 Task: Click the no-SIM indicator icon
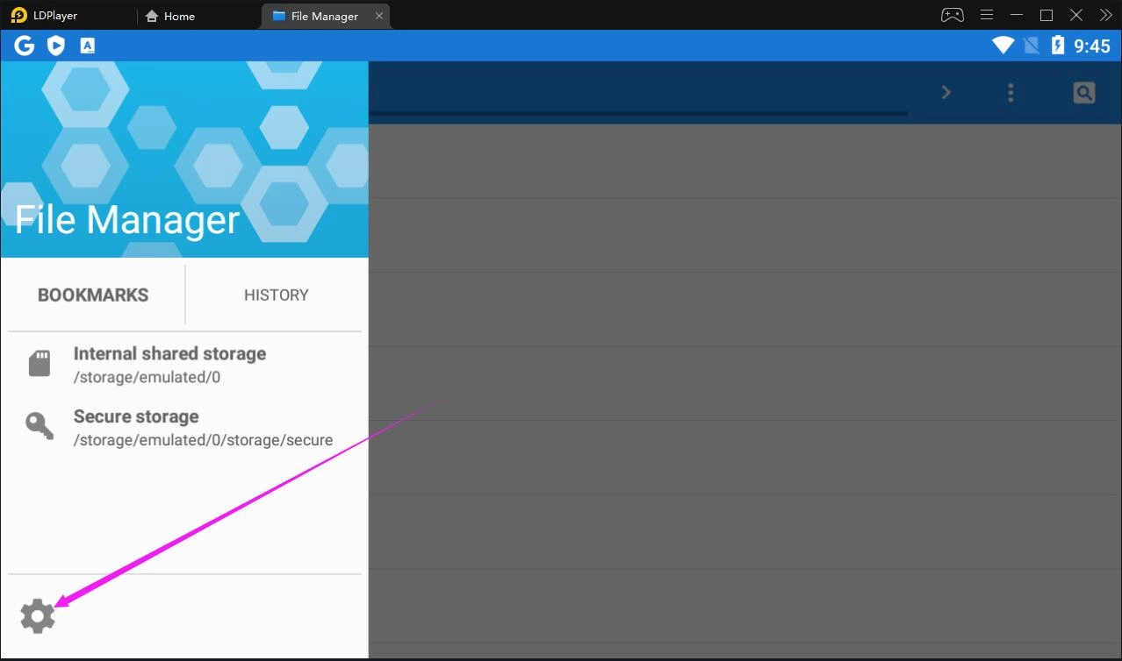click(x=1029, y=45)
